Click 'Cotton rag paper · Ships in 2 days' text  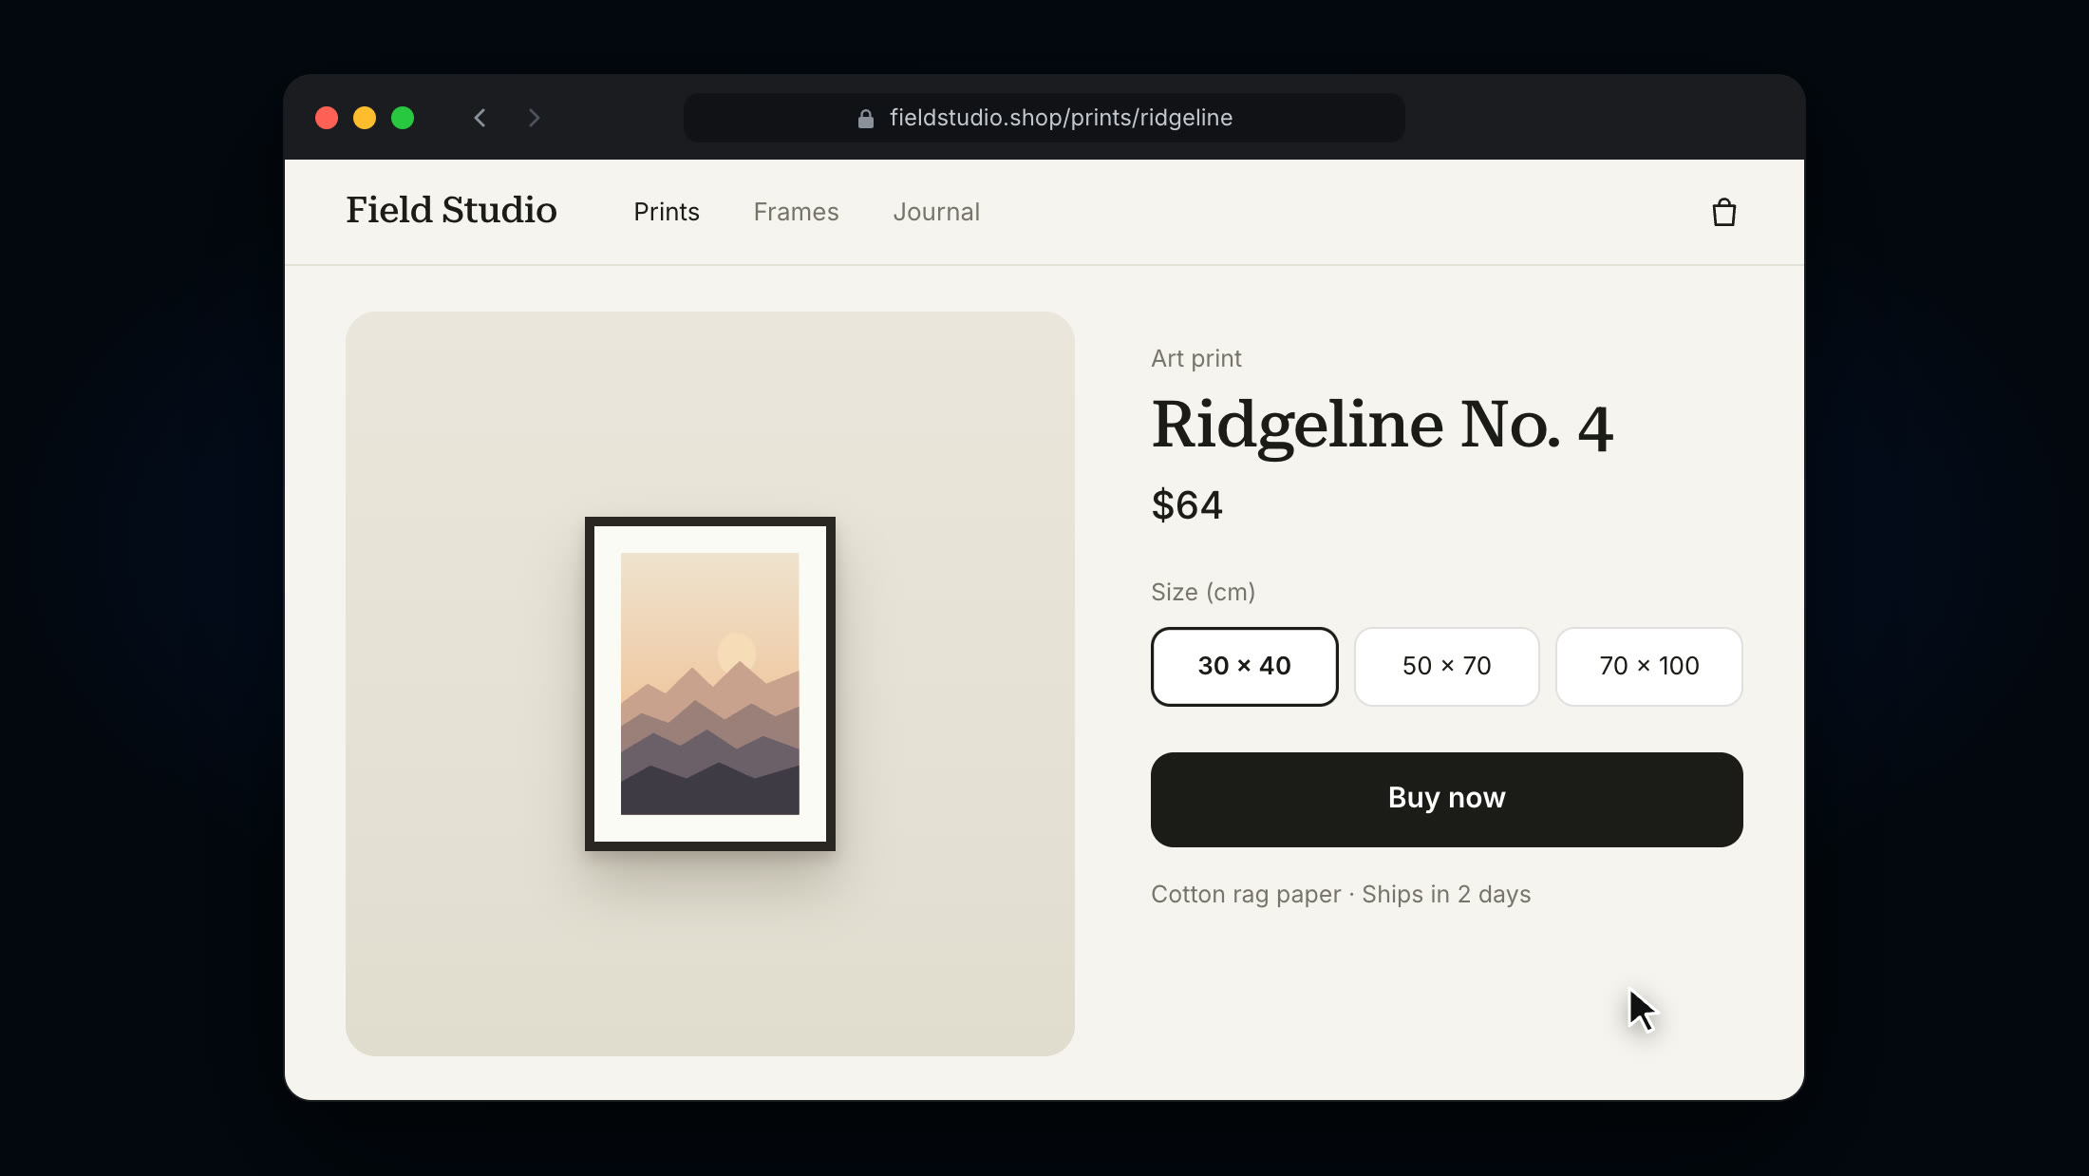tap(1341, 894)
